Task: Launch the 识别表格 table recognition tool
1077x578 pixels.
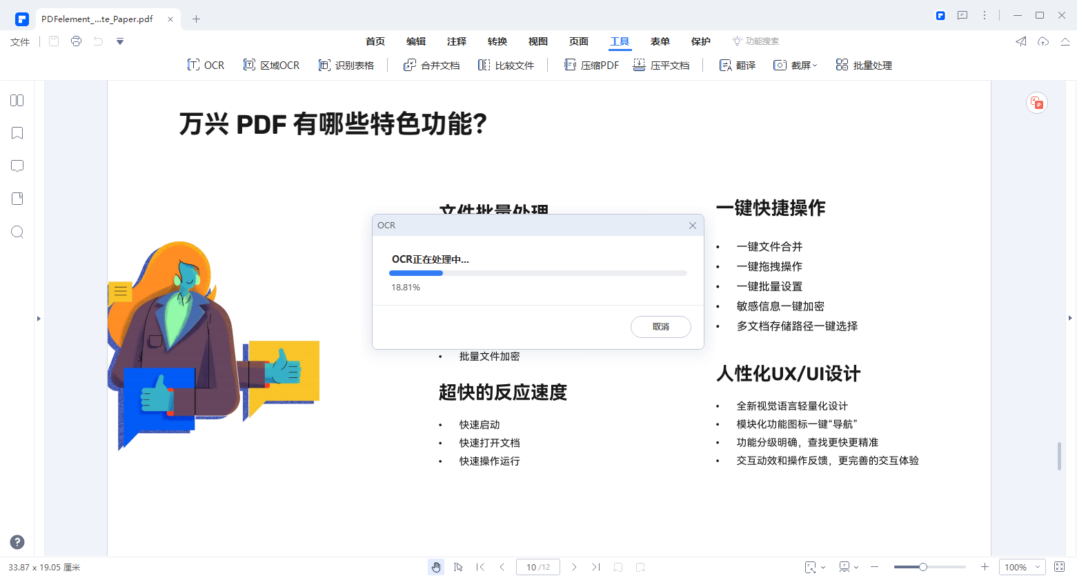Action: pyautogui.click(x=346, y=64)
